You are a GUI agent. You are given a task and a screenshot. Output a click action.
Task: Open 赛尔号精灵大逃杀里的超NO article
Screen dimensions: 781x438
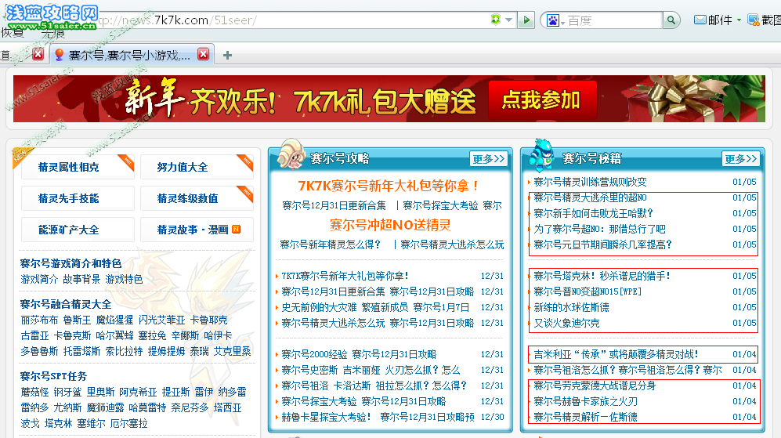(590, 197)
